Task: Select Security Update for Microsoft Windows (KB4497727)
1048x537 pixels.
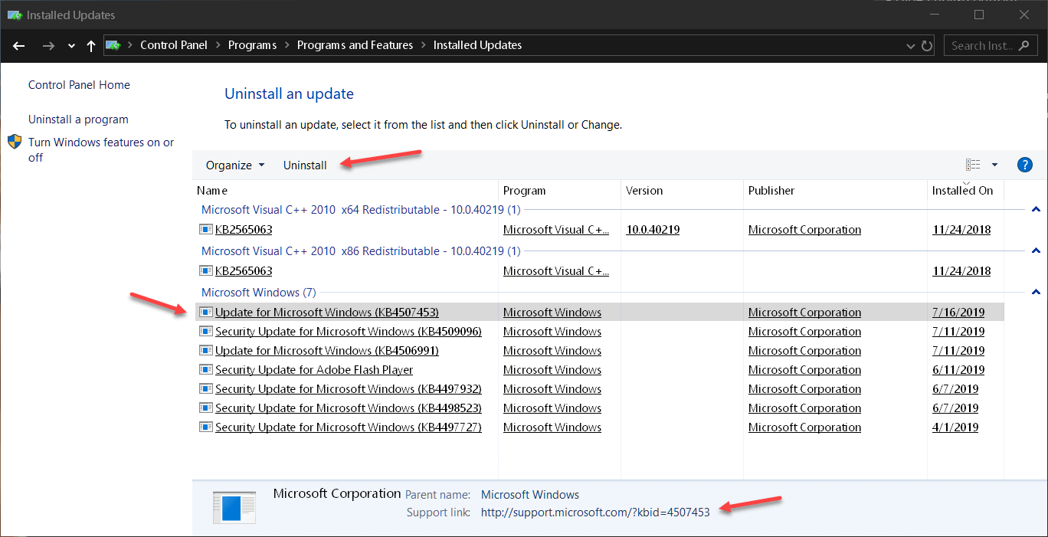Action: pos(349,427)
